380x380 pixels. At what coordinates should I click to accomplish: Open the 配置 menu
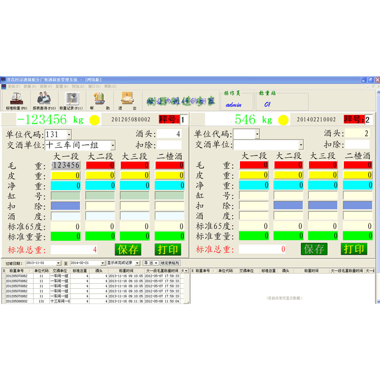tap(62, 86)
